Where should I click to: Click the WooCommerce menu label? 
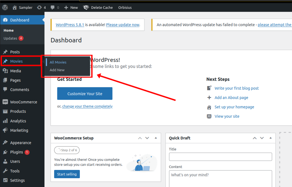pos(24,102)
